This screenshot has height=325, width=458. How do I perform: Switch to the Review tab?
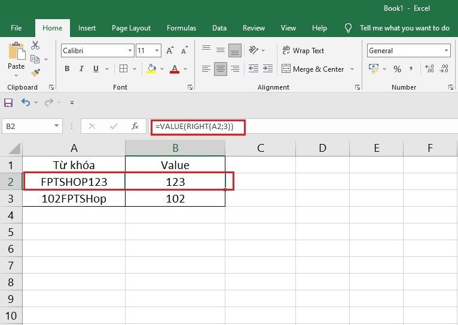(254, 28)
